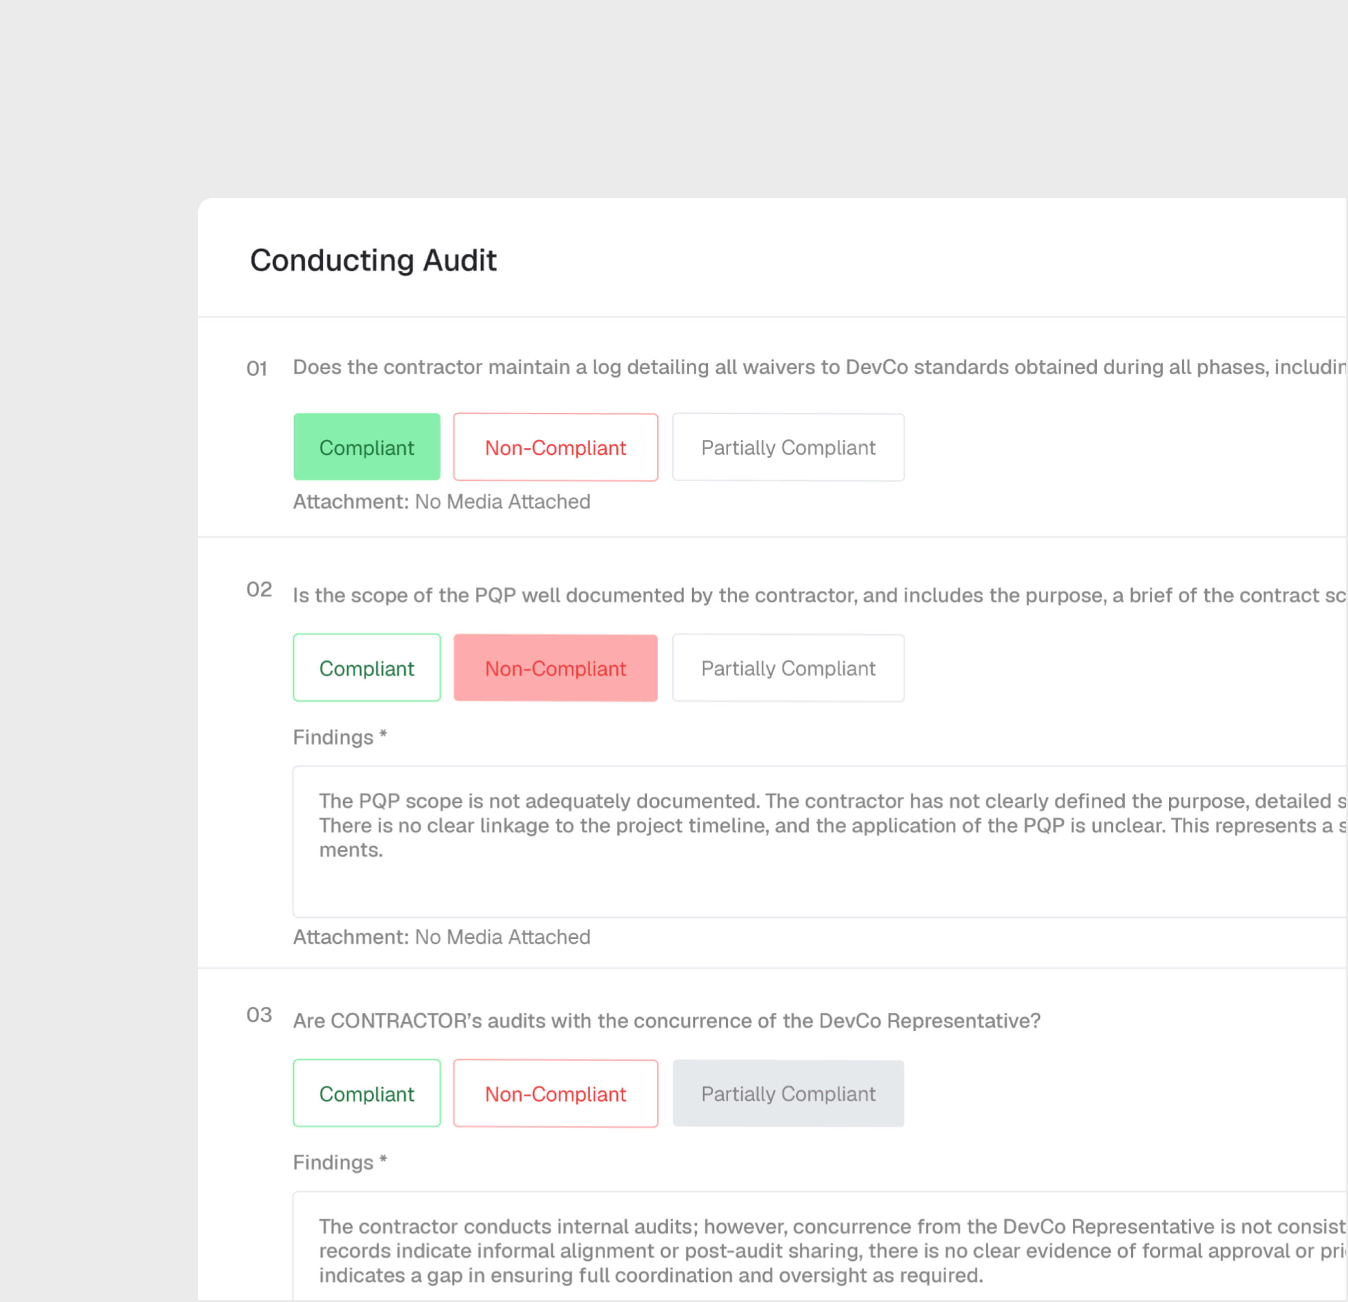Click the Conducting Audit heading

click(373, 261)
